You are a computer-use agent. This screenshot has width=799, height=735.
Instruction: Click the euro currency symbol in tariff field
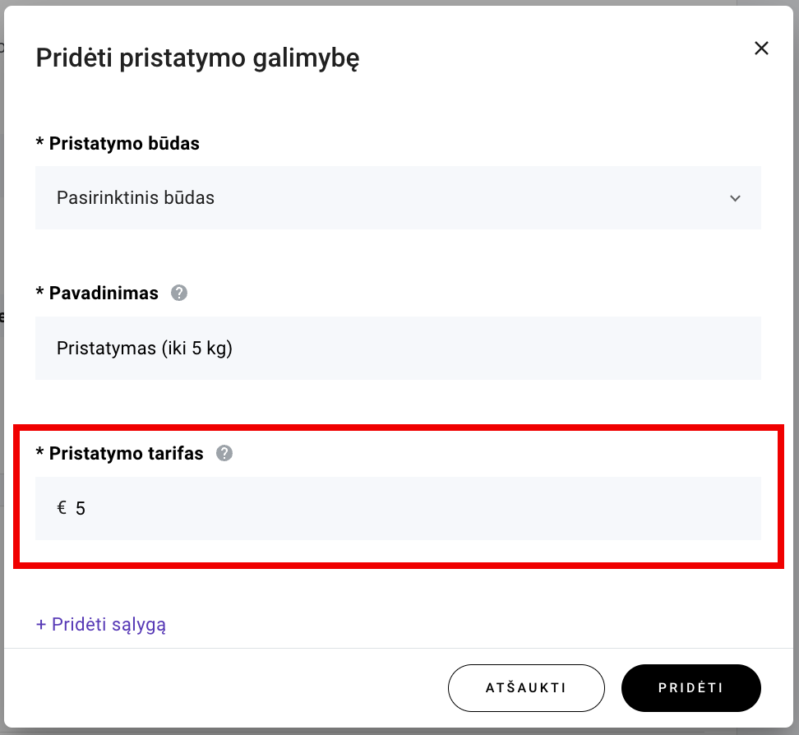59,508
